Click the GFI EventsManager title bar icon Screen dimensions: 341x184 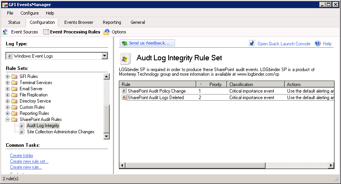[x=5, y=5]
